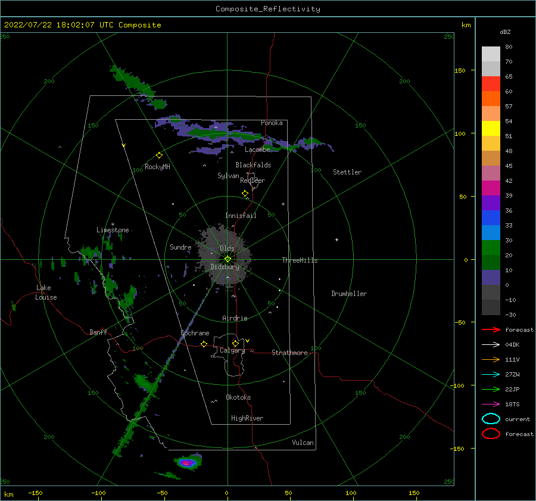Click the white plus marker east of ThreeHills
The image size is (536, 501).
click(336, 239)
